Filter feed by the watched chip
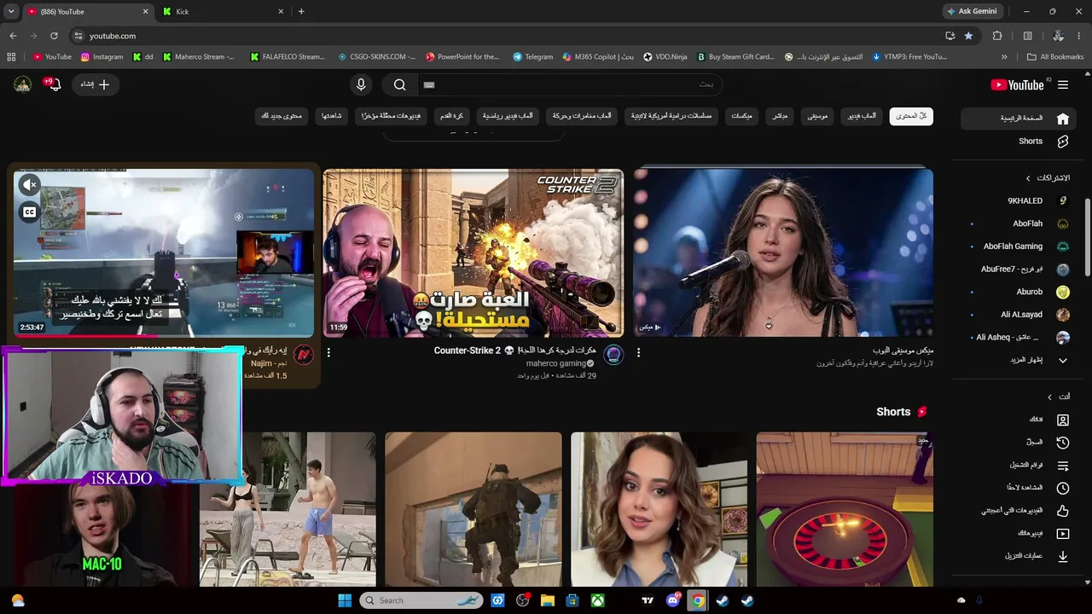Image resolution: width=1092 pixels, height=614 pixels. [x=332, y=116]
